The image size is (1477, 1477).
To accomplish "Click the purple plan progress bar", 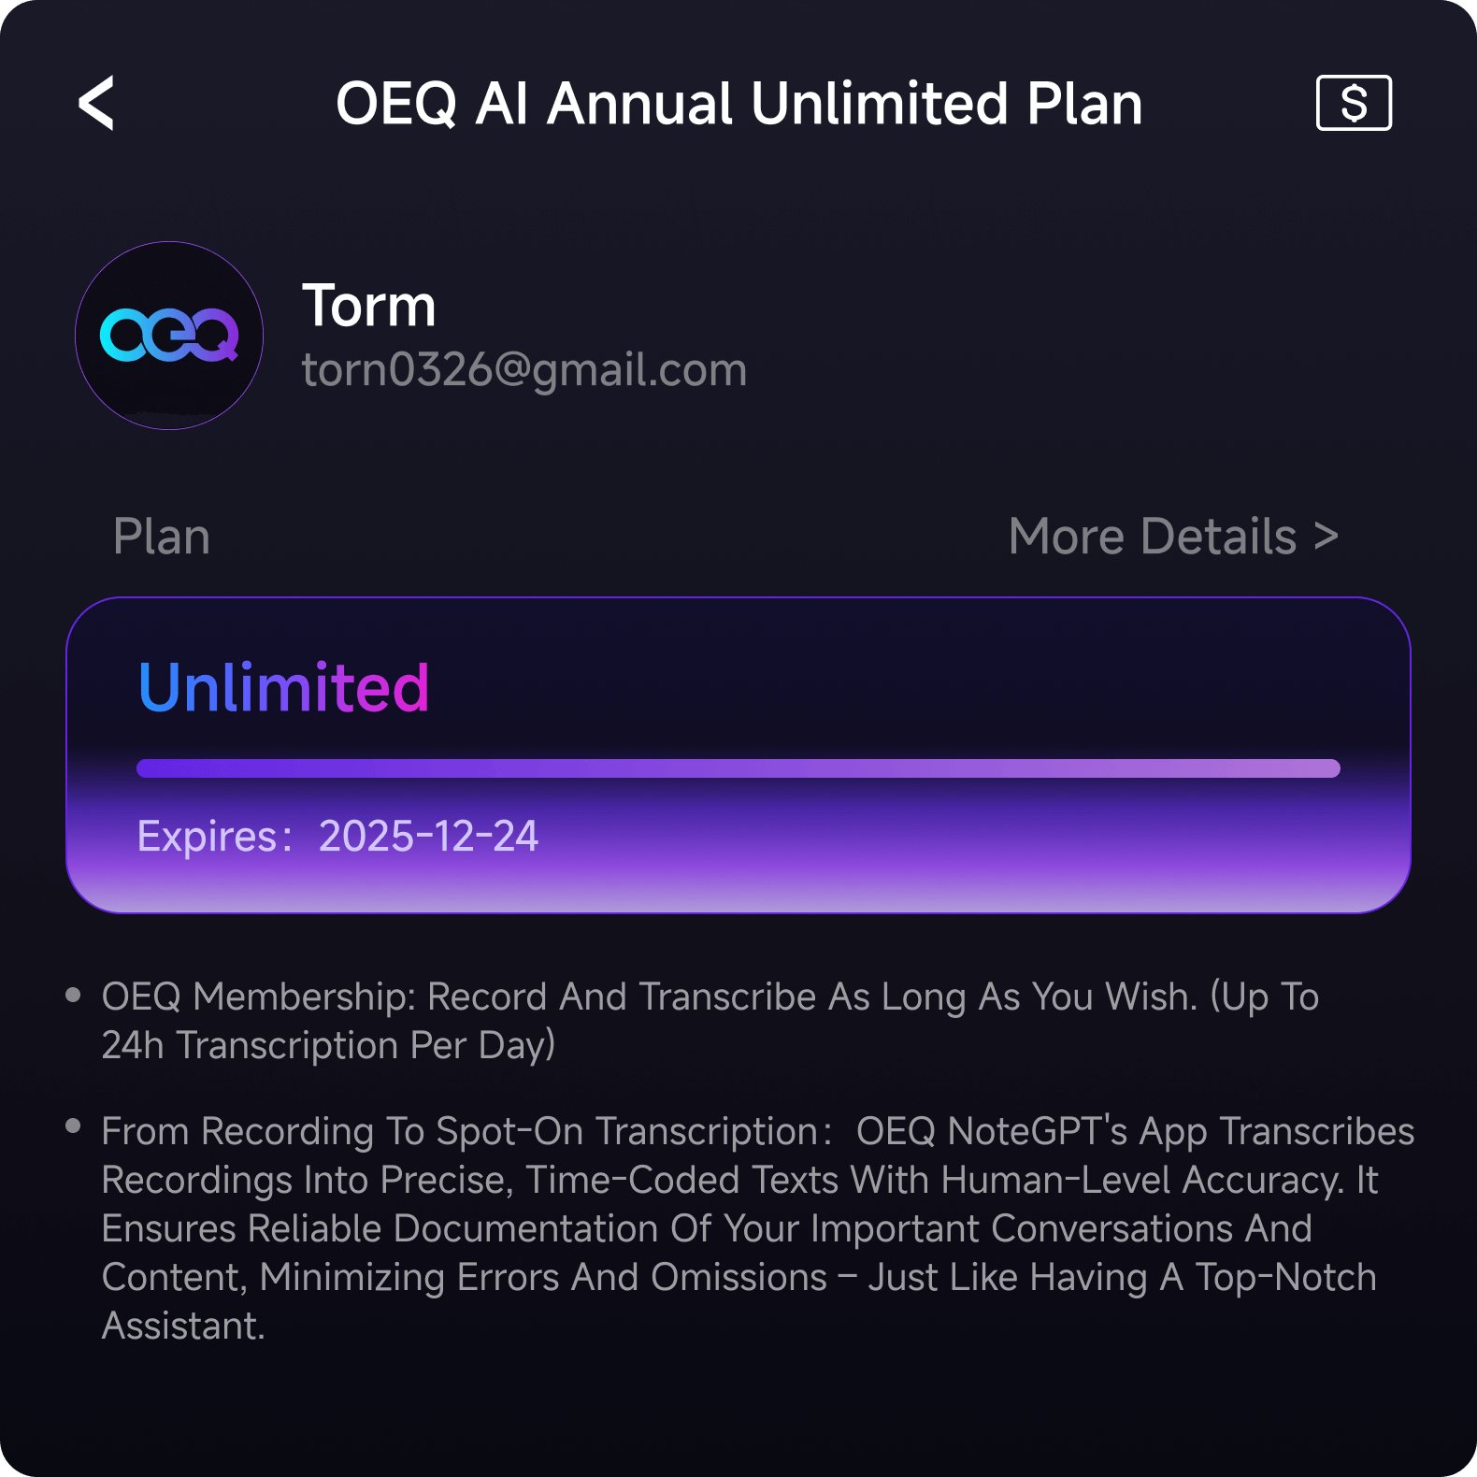I will point(738,768).
